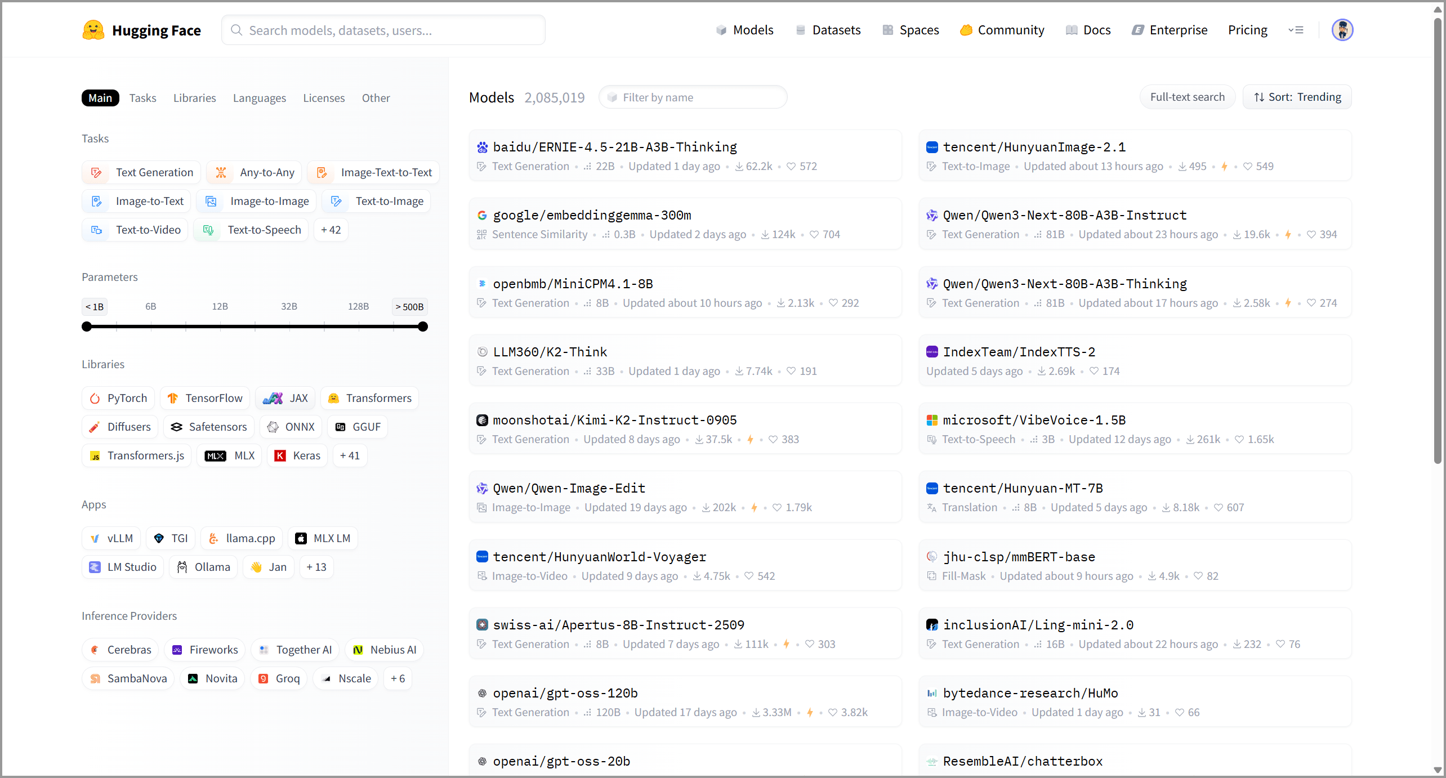Open the openai/gpt-oss-120b model link
Viewport: 1446px width, 778px height.
click(x=565, y=693)
